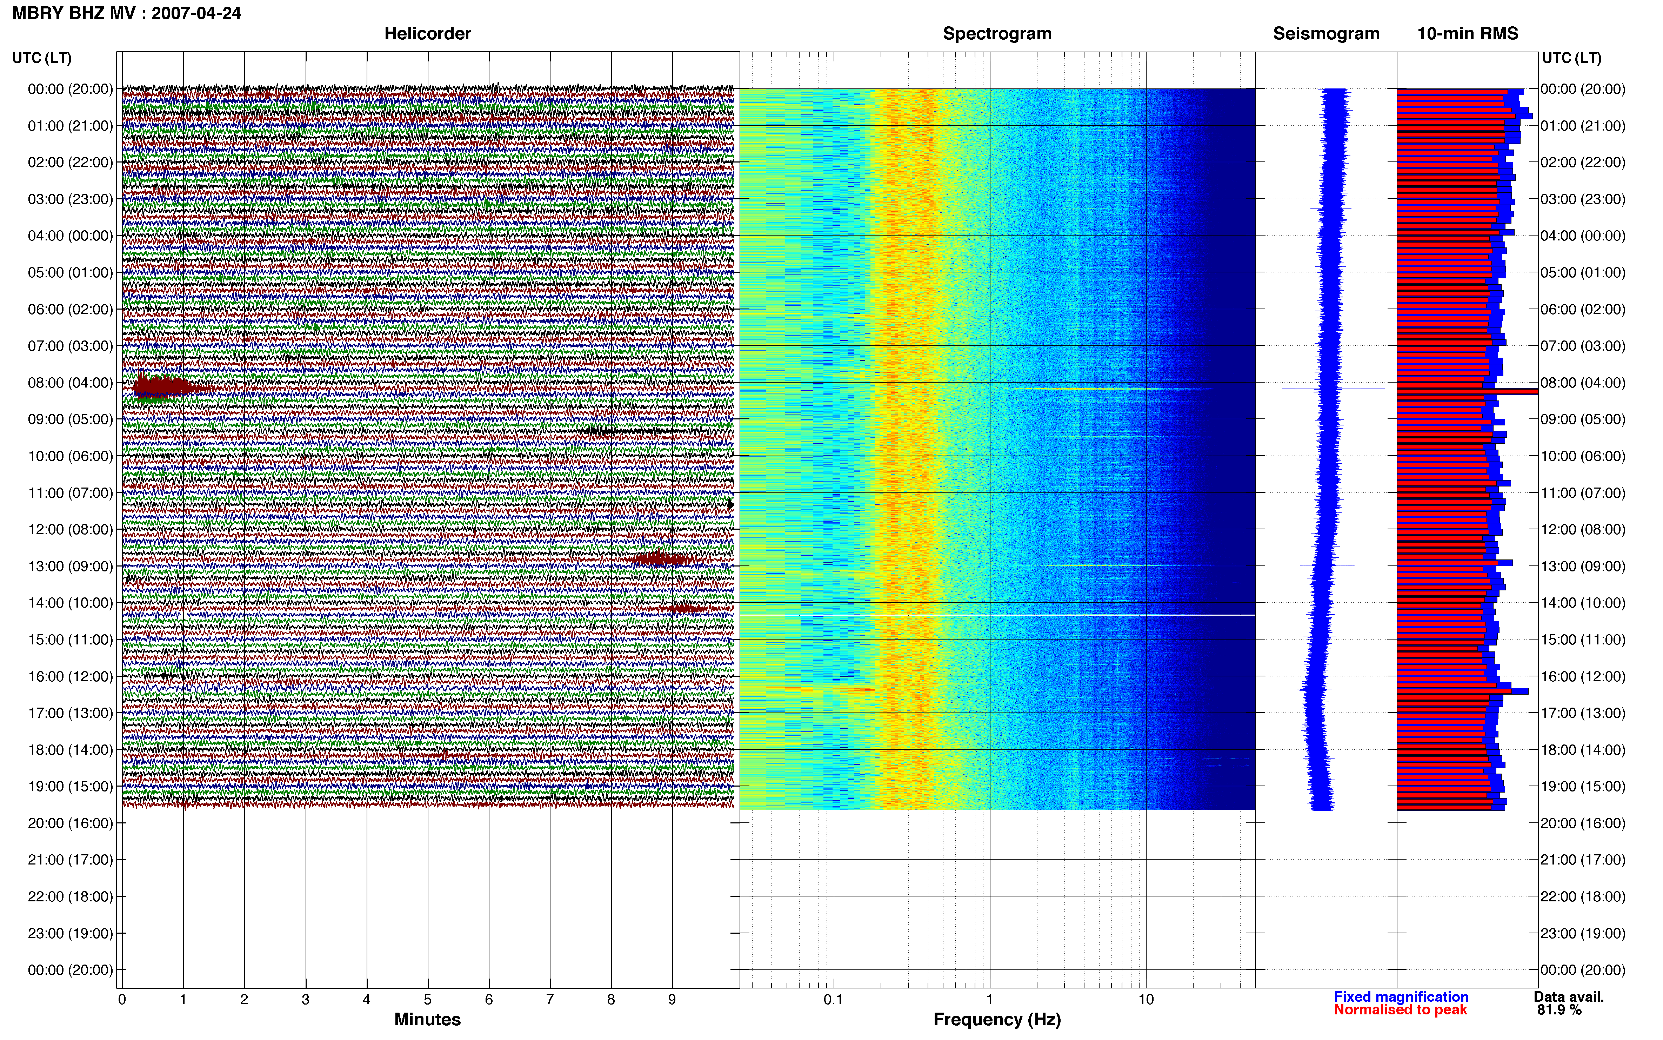
Task: Select left time label '01:00 (21:00)'
Action: click(x=70, y=126)
